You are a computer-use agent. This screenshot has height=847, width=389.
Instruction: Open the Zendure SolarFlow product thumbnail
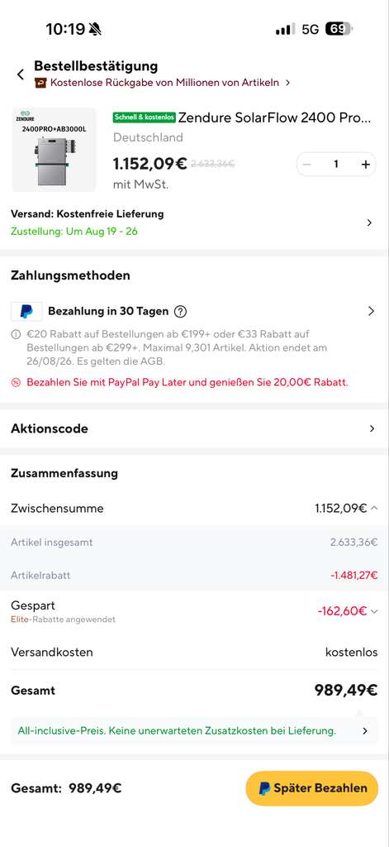click(x=54, y=151)
